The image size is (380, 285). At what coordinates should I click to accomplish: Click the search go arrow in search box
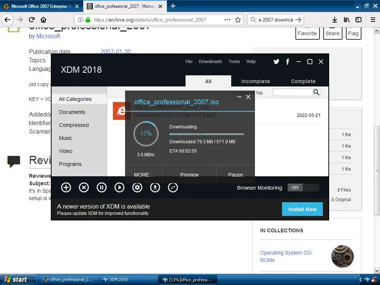click(x=298, y=20)
